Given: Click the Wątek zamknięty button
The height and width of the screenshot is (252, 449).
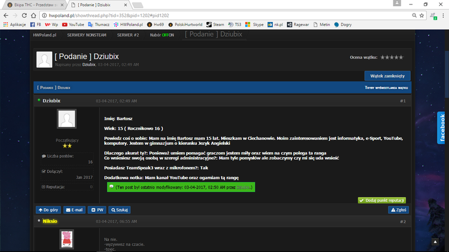Looking at the screenshot, I should point(387,76).
